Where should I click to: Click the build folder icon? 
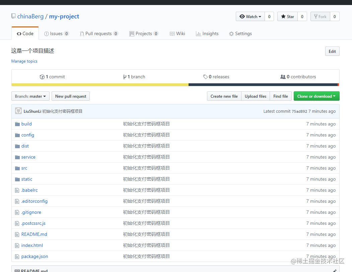[17, 124]
